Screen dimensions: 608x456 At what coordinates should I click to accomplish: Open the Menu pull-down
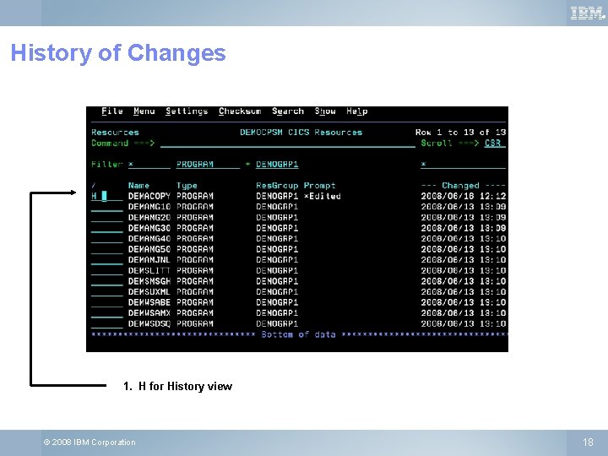point(144,111)
